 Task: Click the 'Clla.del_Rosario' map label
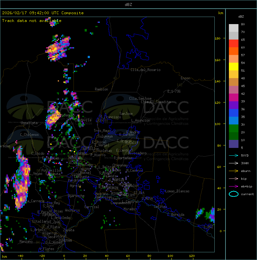click(145, 70)
